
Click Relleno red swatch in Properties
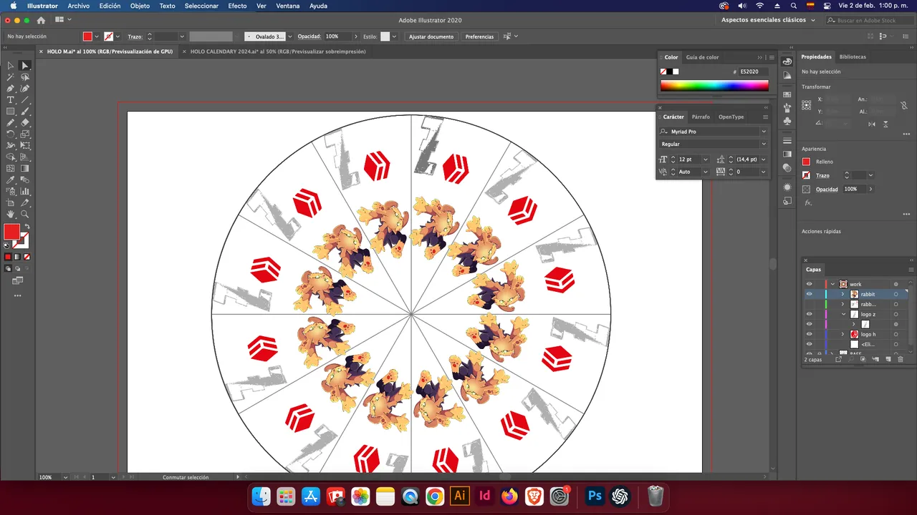tap(806, 162)
